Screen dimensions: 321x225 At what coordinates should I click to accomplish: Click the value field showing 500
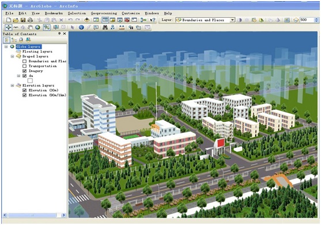pyautogui.click(x=307, y=20)
